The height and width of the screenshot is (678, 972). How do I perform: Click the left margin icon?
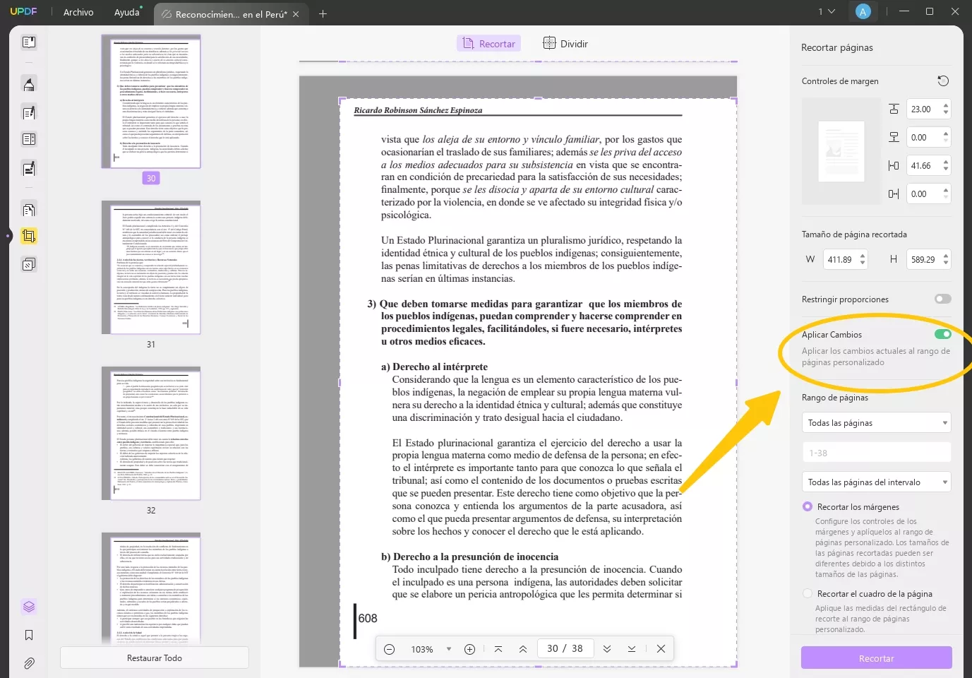coord(894,165)
